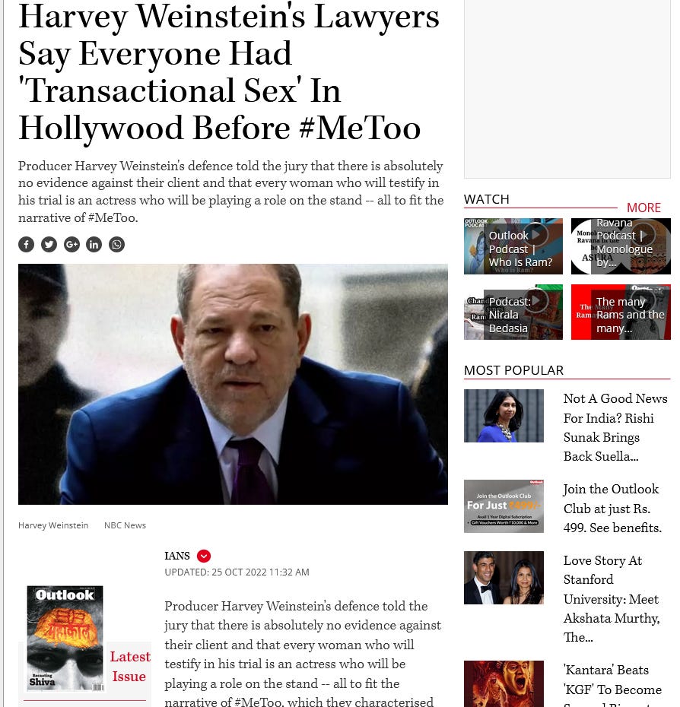Image resolution: width=680 pixels, height=707 pixels.
Task: Click the Outlook magazine cover thumbnail
Action: click(65, 639)
